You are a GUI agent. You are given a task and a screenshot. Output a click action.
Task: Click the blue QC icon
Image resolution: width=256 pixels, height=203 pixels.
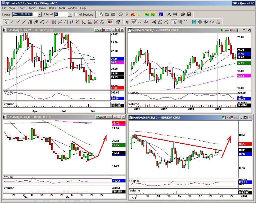pos(161,14)
